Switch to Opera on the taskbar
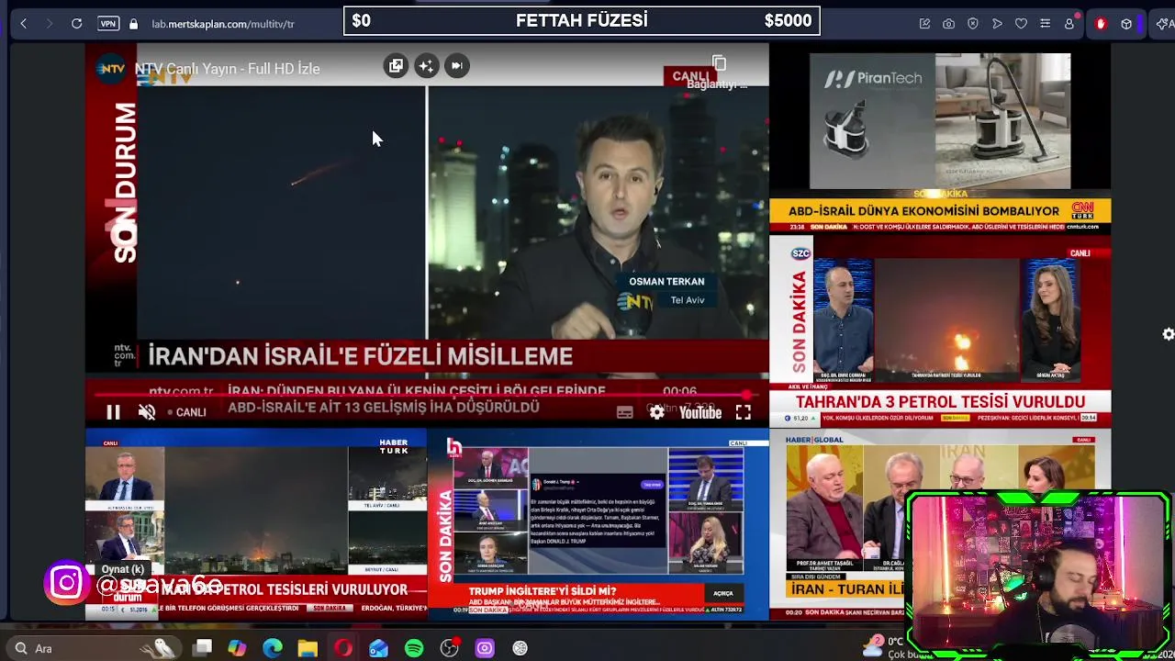Viewport: 1175px width, 661px height. tap(343, 648)
